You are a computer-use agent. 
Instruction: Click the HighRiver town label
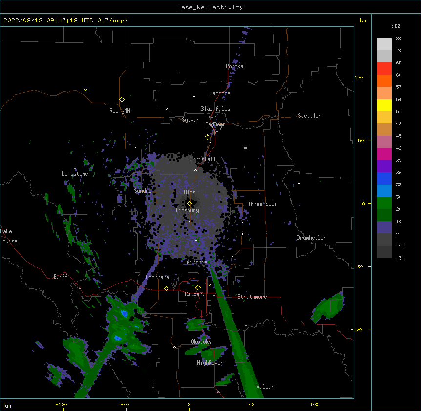pyautogui.click(x=210, y=363)
